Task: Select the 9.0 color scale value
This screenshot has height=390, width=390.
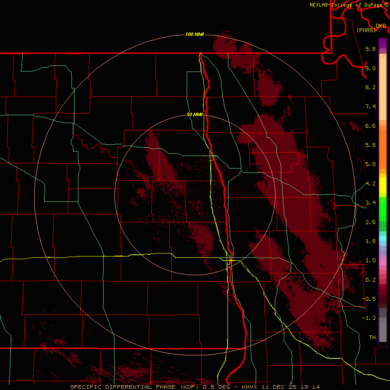Action: tap(370, 68)
